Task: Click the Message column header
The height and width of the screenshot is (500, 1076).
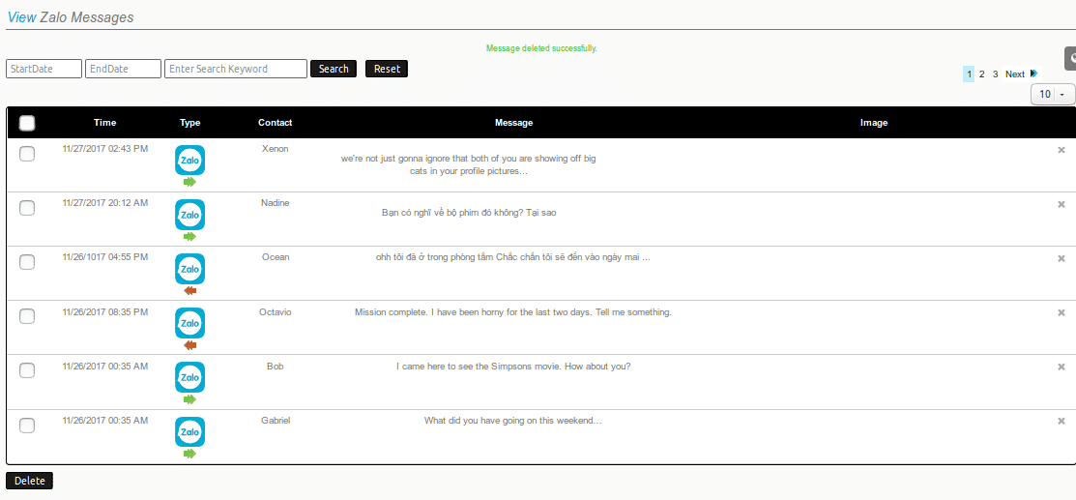Action: click(514, 123)
